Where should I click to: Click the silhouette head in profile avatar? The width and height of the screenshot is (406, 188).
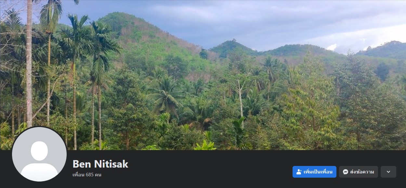point(39,151)
